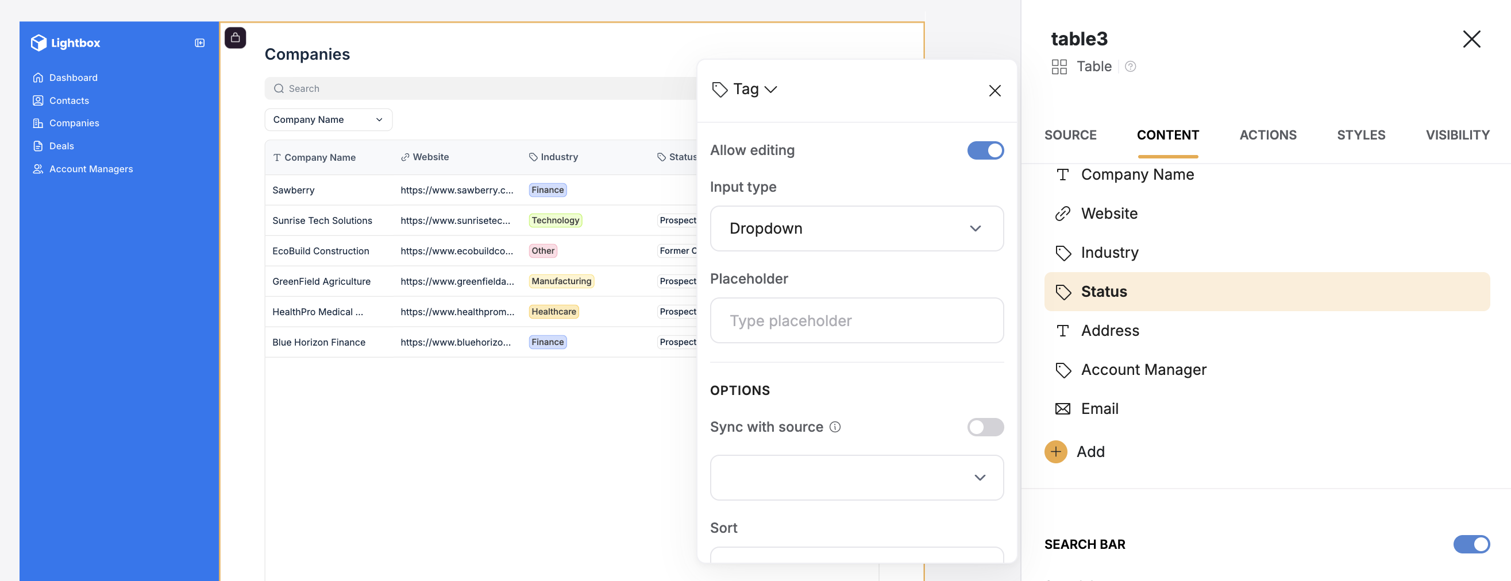Open the Input type Dropdown selector
This screenshot has width=1511, height=581.
[x=857, y=228]
